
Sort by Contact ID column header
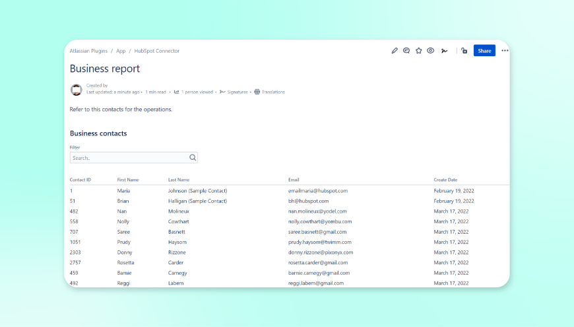pyautogui.click(x=80, y=180)
